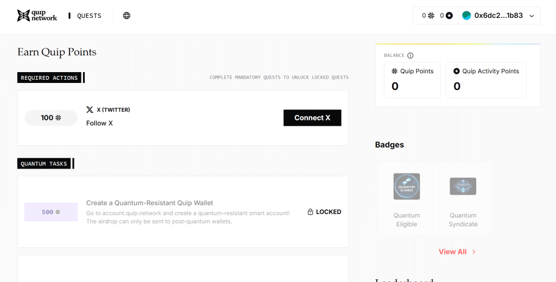Open the QUESTS navigation item

click(89, 16)
